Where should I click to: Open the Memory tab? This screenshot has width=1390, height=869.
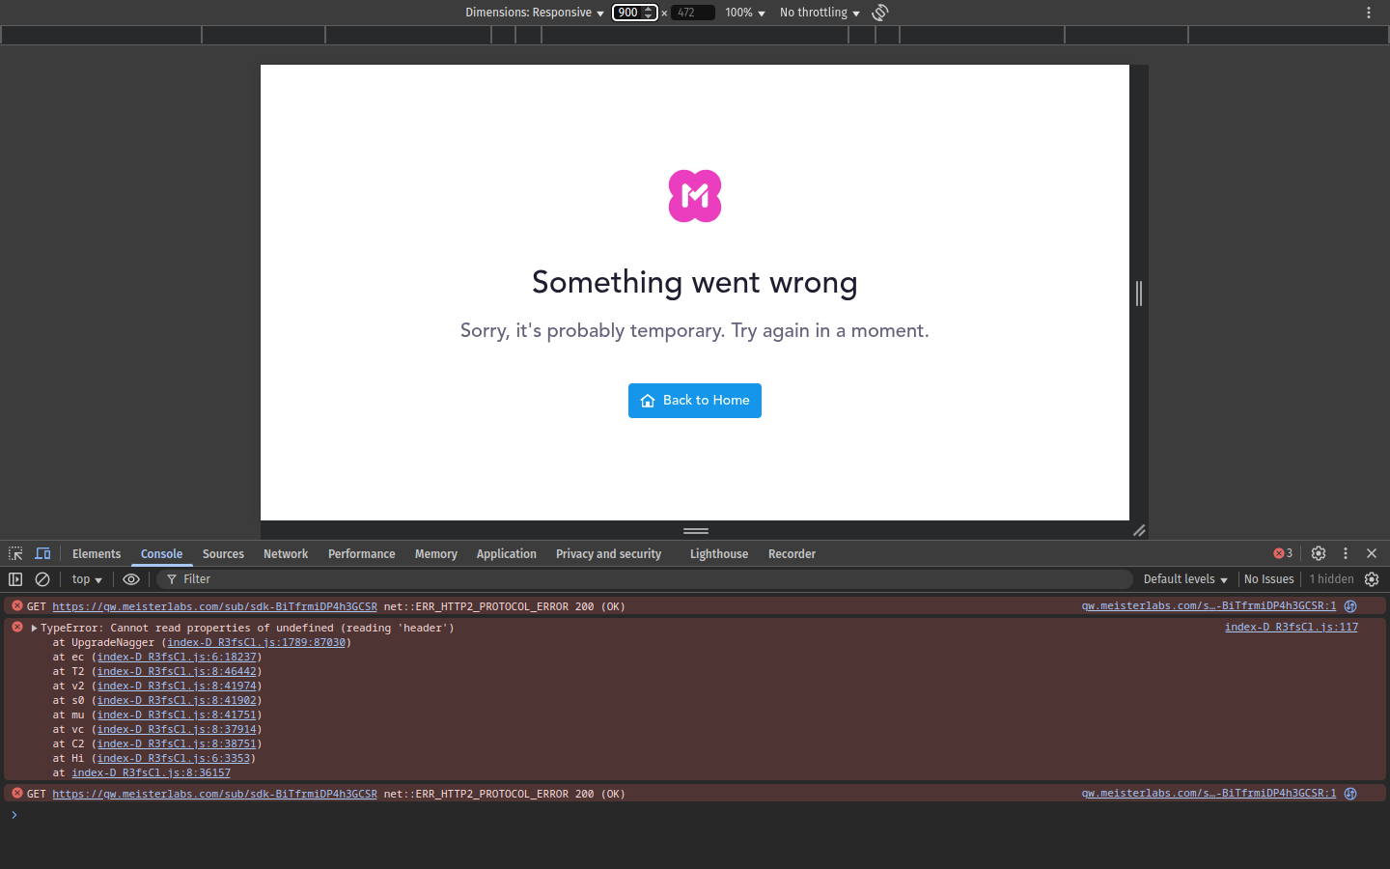pyautogui.click(x=436, y=553)
